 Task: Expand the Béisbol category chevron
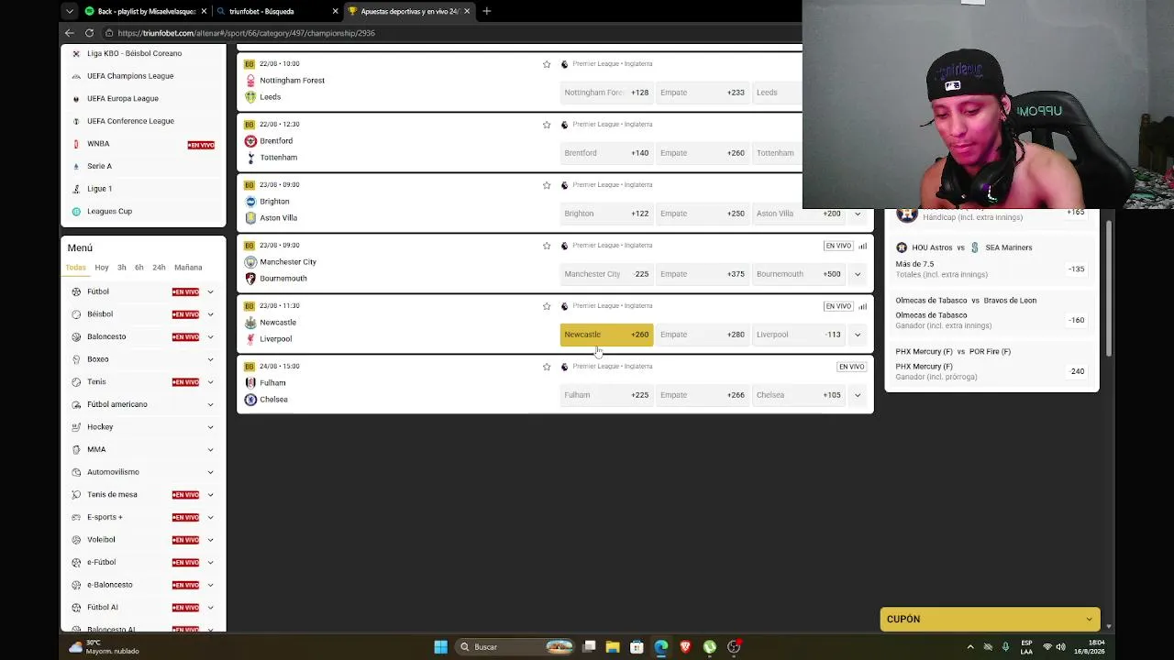click(210, 314)
